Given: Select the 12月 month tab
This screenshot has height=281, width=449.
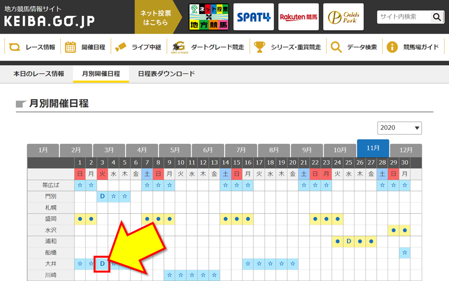Looking at the screenshot, I should click(x=406, y=150).
